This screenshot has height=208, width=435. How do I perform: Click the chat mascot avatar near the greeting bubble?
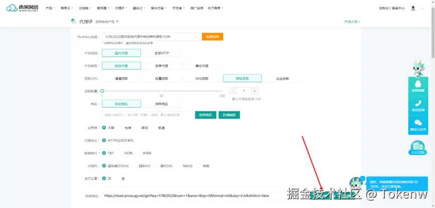click(356, 183)
